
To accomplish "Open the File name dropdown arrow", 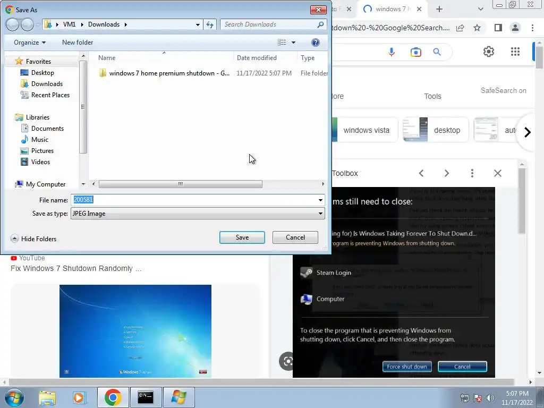I will (x=320, y=200).
